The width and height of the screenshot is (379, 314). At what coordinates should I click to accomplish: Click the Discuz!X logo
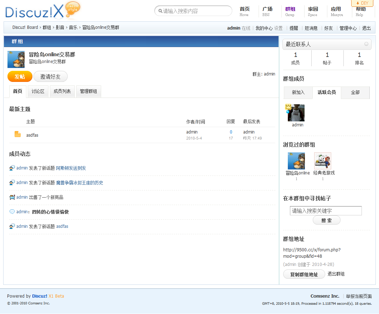pyautogui.click(x=42, y=11)
